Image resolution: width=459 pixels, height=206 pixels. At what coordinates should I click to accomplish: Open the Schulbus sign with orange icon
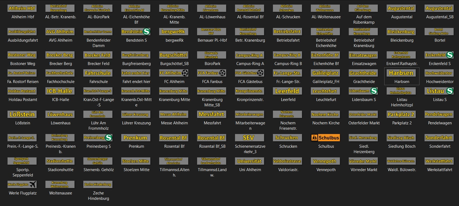pyautogui.click(x=325, y=138)
